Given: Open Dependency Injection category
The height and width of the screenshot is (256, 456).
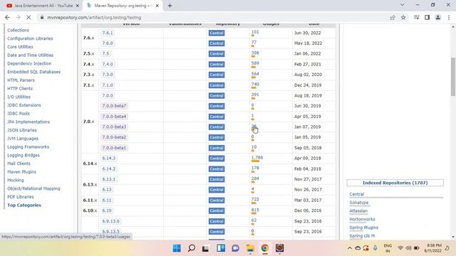Looking at the screenshot, I should 29,63.
